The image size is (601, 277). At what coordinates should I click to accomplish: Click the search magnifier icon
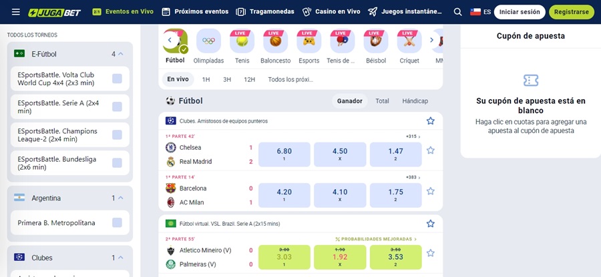[457, 12]
